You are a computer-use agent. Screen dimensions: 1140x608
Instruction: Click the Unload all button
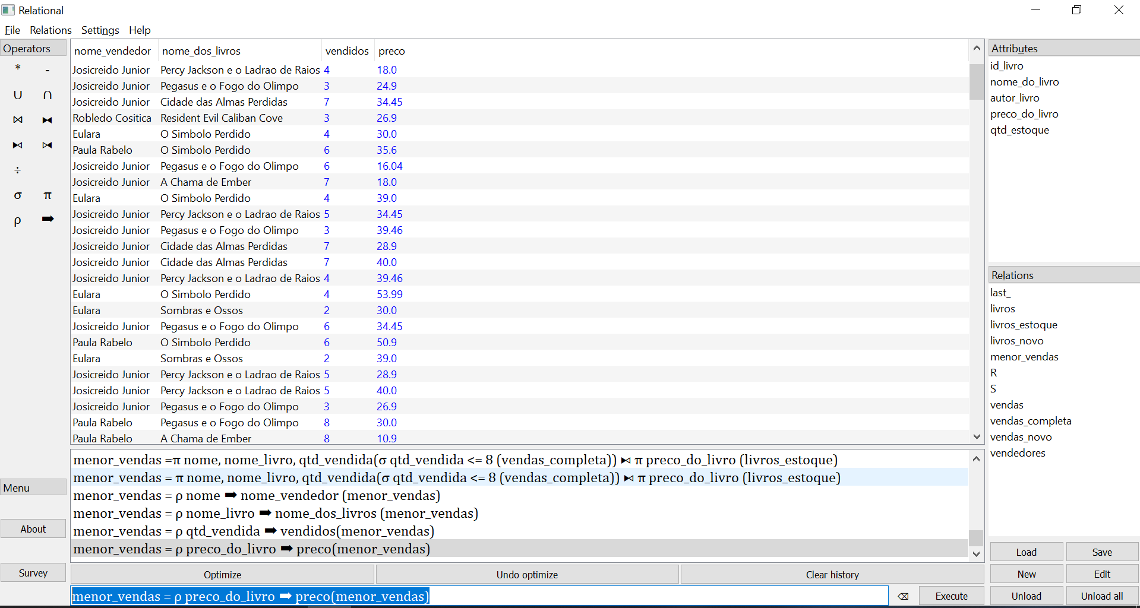coord(1102,596)
